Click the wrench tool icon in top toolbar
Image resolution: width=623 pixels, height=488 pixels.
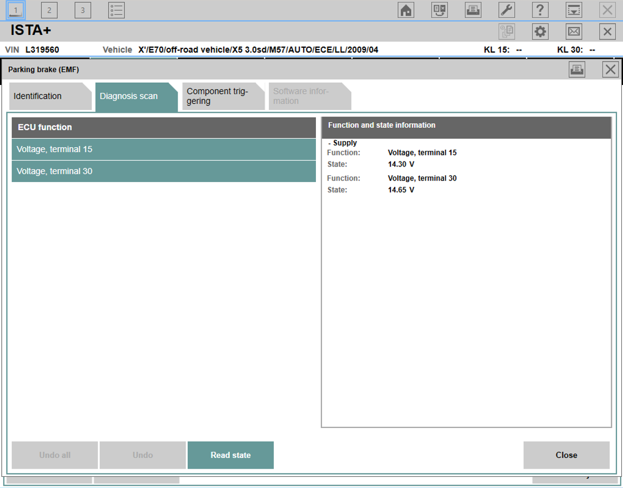[506, 10]
